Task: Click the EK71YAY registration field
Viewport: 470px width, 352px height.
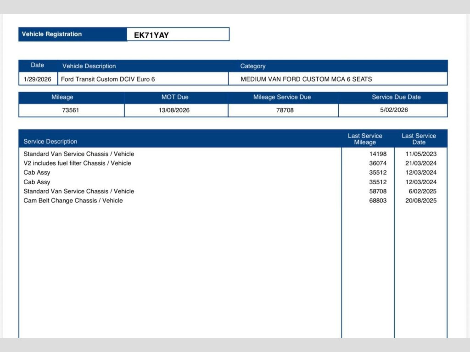Action: 178,35
